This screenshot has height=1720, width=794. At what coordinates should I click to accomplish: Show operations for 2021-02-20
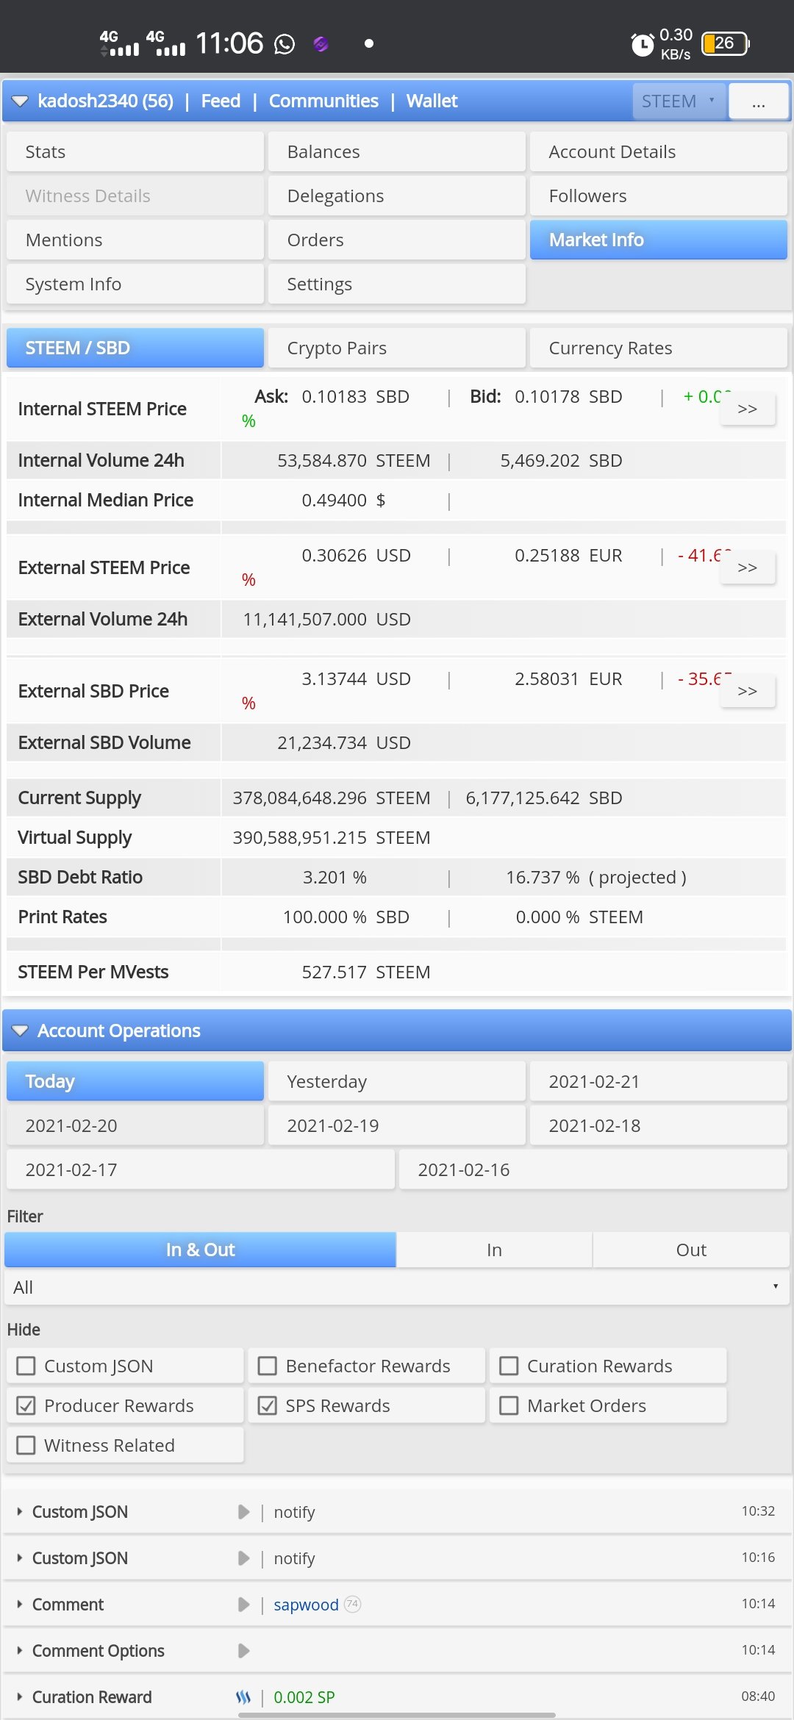(x=135, y=1125)
